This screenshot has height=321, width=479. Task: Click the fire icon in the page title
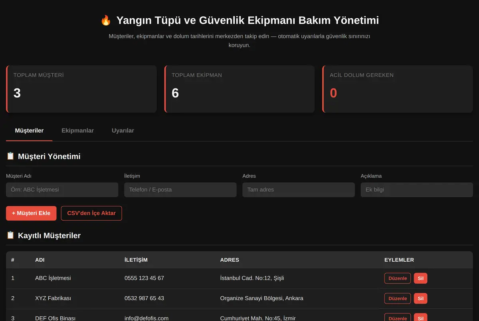106,20
